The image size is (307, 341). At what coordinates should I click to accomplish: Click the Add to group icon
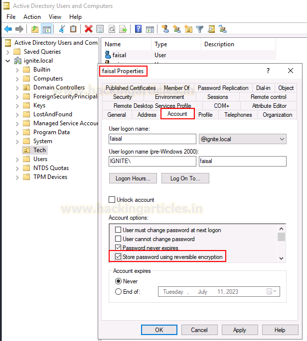(223, 29)
